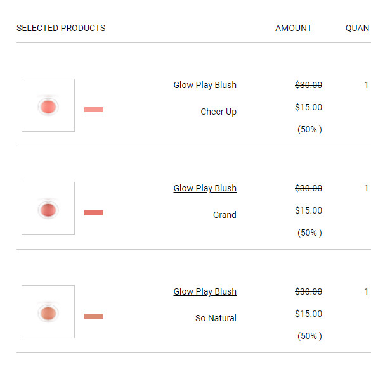Click the Cheer Up shade name
The image size is (371, 370).
pyautogui.click(x=218, y=112)
